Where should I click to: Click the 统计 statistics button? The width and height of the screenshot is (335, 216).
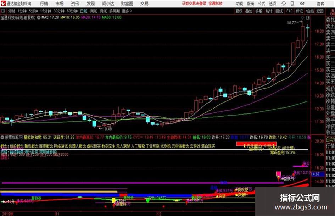(x=269, y=11)
